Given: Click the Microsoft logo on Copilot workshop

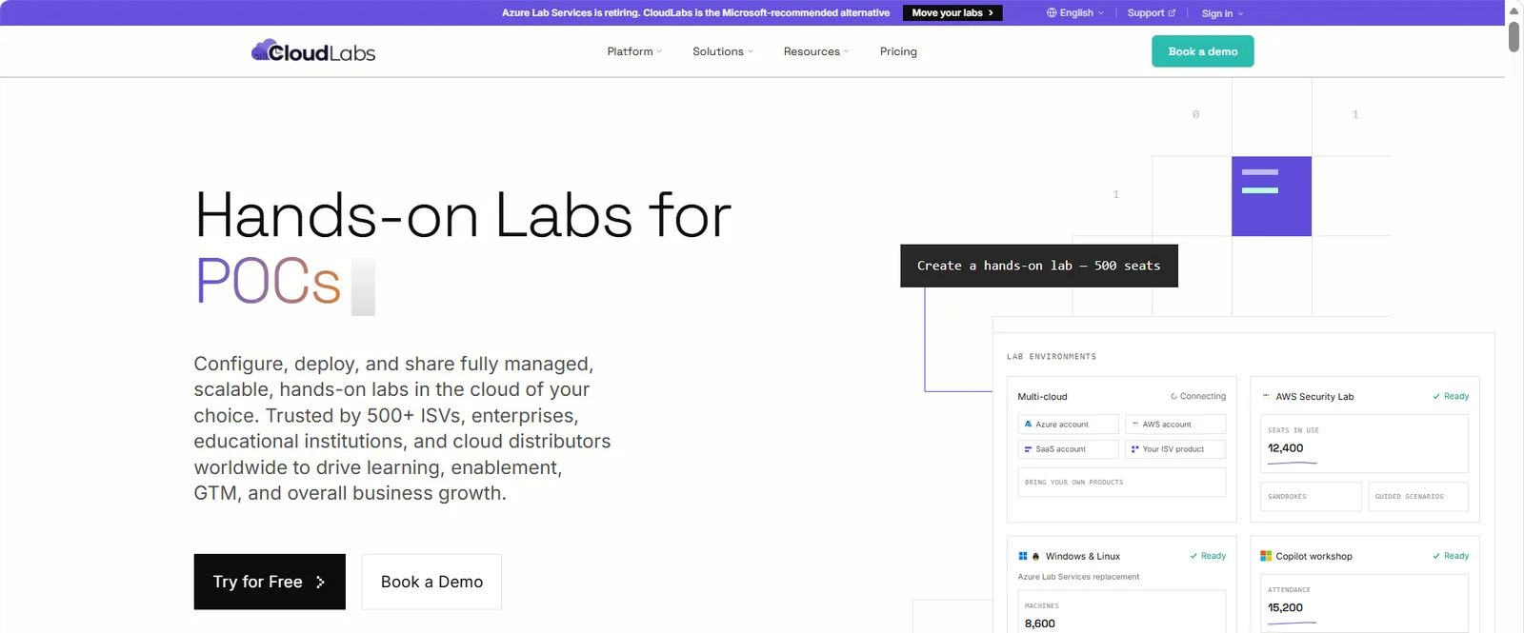Looking at the screenshot, I should tap(1266, 556).
